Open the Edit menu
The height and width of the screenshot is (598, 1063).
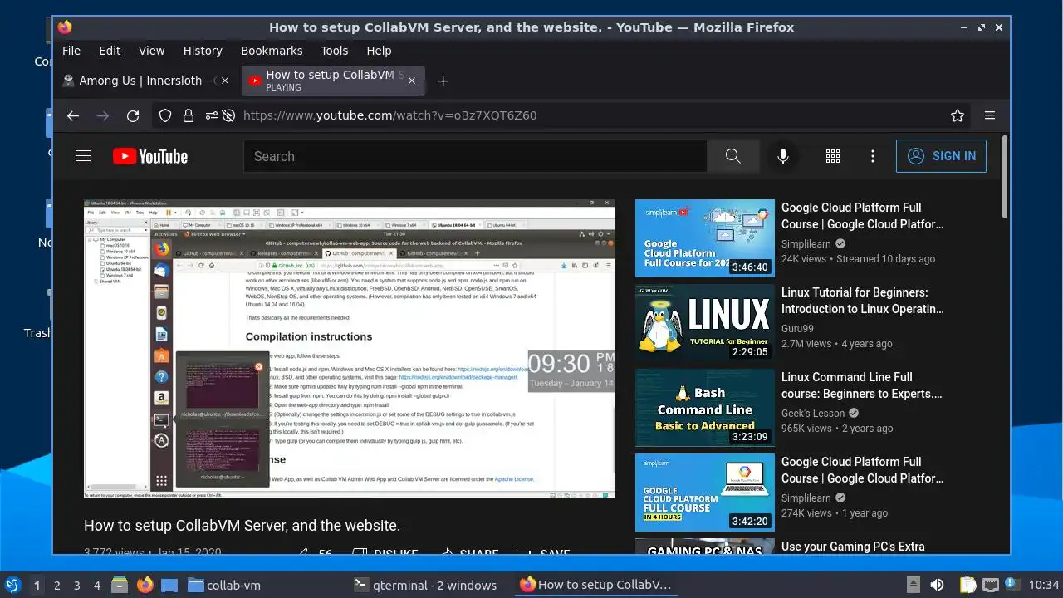(110, 51)
